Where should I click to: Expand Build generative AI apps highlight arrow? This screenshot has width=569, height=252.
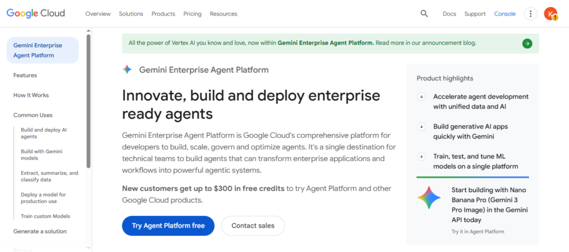421,127
